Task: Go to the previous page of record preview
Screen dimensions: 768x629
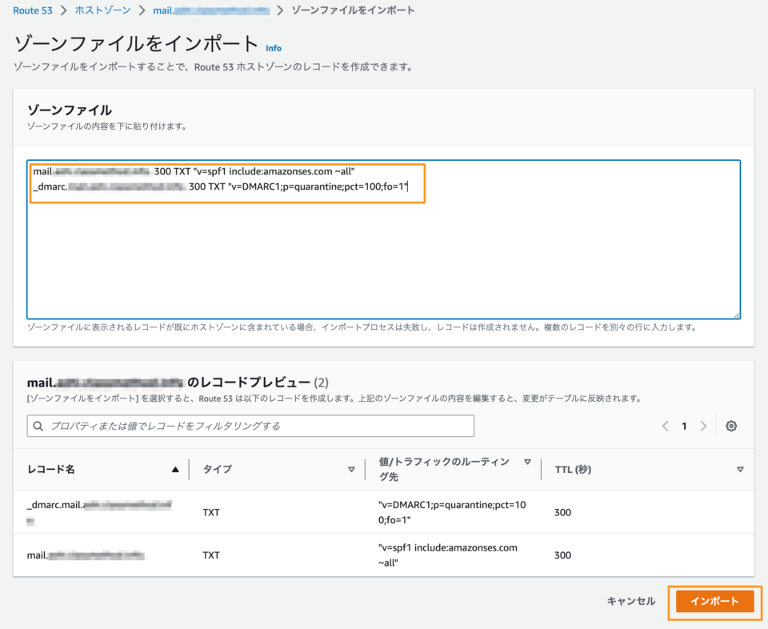Action: tap(665, 427)
